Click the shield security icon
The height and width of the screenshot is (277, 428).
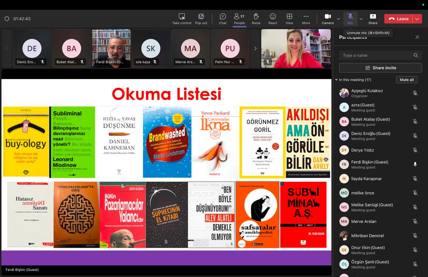point(7,19)
